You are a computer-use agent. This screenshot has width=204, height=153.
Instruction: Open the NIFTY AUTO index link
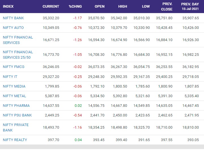13,27
